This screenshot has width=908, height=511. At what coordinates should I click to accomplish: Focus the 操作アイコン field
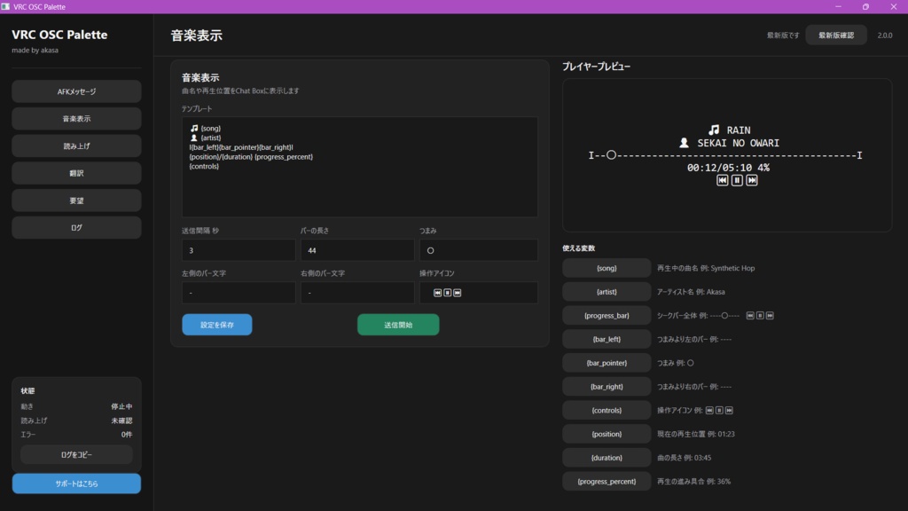tap(479, 293)
